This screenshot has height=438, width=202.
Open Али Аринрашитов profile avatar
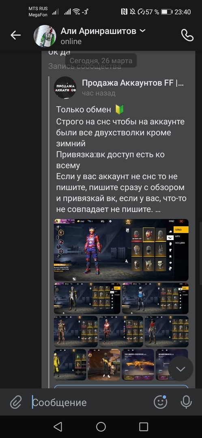coord(45,36)
